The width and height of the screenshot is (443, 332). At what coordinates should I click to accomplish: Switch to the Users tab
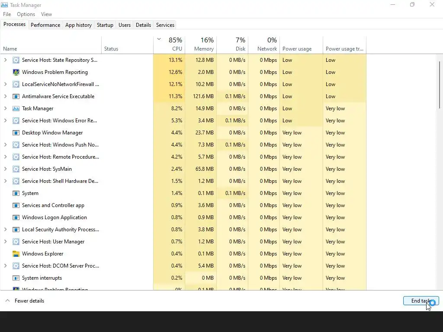click(125, 25)
